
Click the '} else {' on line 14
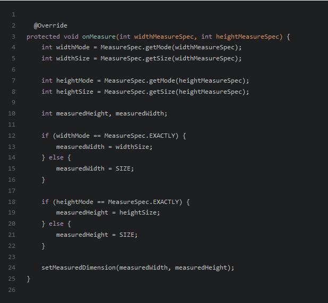click(56, 157)
